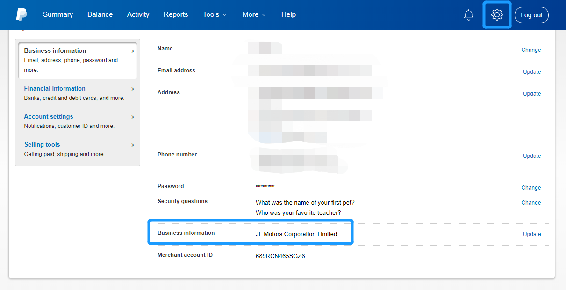Change the Security questions
566x290 pixels.
point(531,203)
